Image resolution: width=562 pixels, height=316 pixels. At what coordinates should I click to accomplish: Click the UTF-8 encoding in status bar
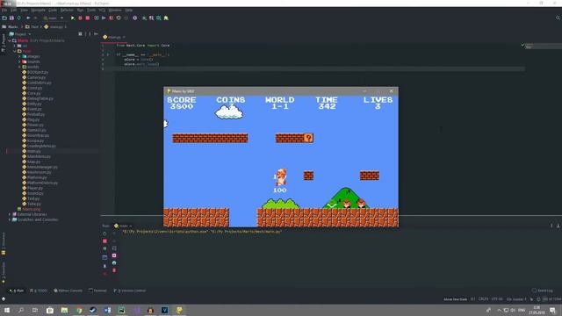pos(497,299)
